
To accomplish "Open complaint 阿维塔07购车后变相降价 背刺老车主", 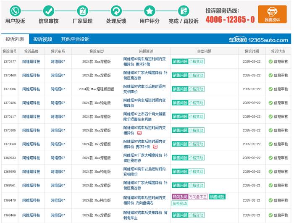I will pos(145,215).
